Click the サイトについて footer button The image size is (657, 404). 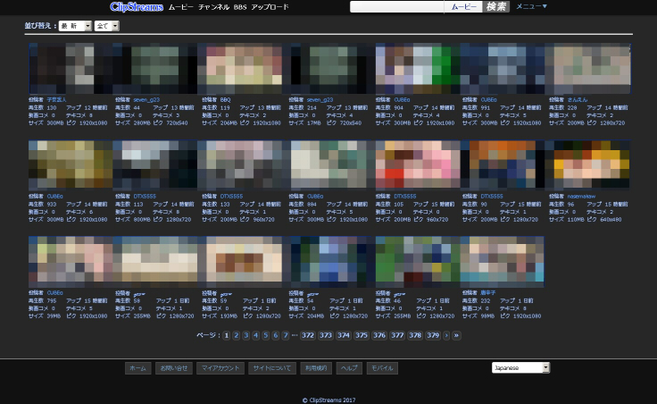pyautogui.click(x=272, y=368)
